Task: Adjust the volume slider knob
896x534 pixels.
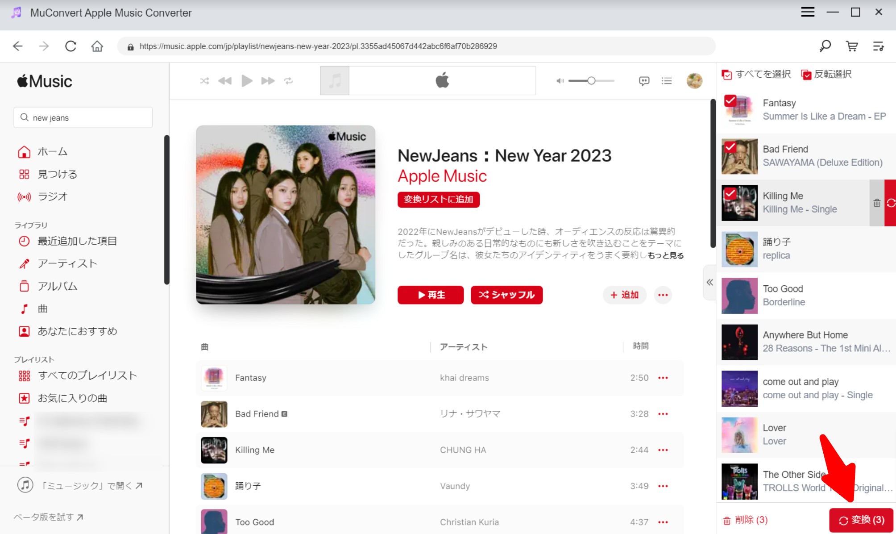Action: click(x=591, y=81)
